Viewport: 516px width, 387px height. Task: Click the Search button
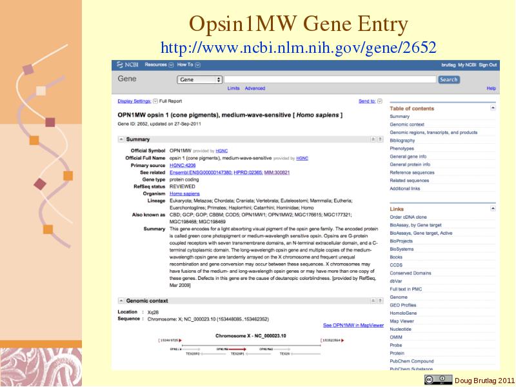click(x=448, y=79)
